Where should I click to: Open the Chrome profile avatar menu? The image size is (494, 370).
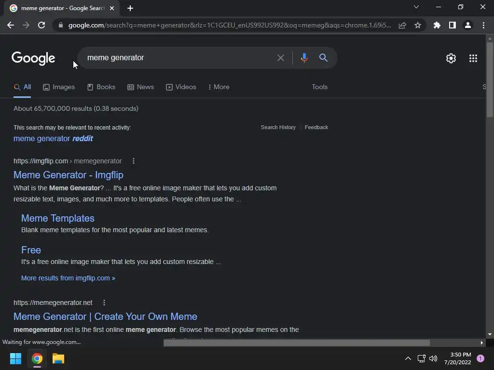tap(468, 25)
